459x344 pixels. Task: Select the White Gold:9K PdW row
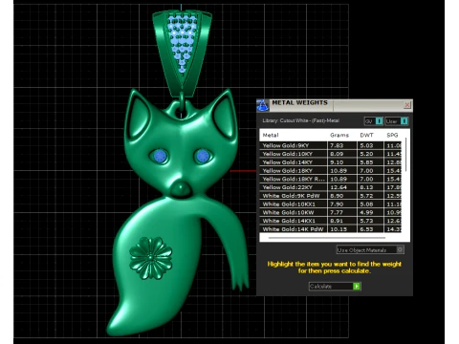pyautogui.click(x=331, y=196)
